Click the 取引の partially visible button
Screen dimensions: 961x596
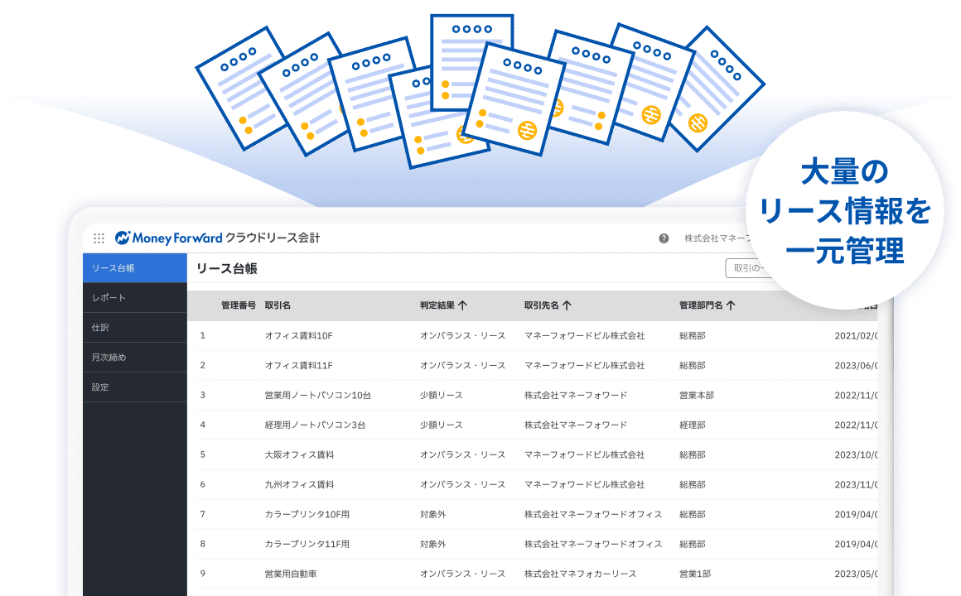[x=747, y=268]
